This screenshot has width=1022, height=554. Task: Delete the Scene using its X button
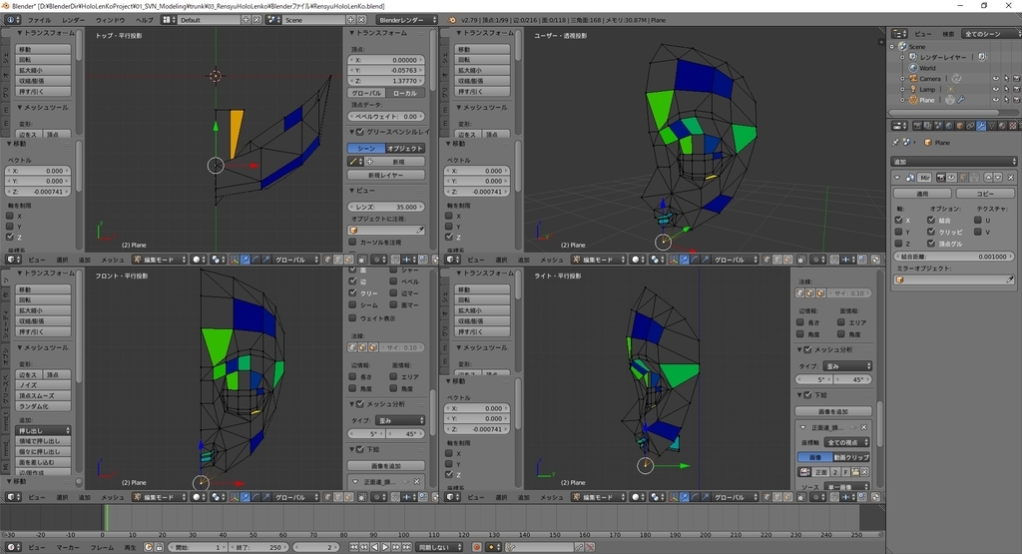[x=361, y=20]
